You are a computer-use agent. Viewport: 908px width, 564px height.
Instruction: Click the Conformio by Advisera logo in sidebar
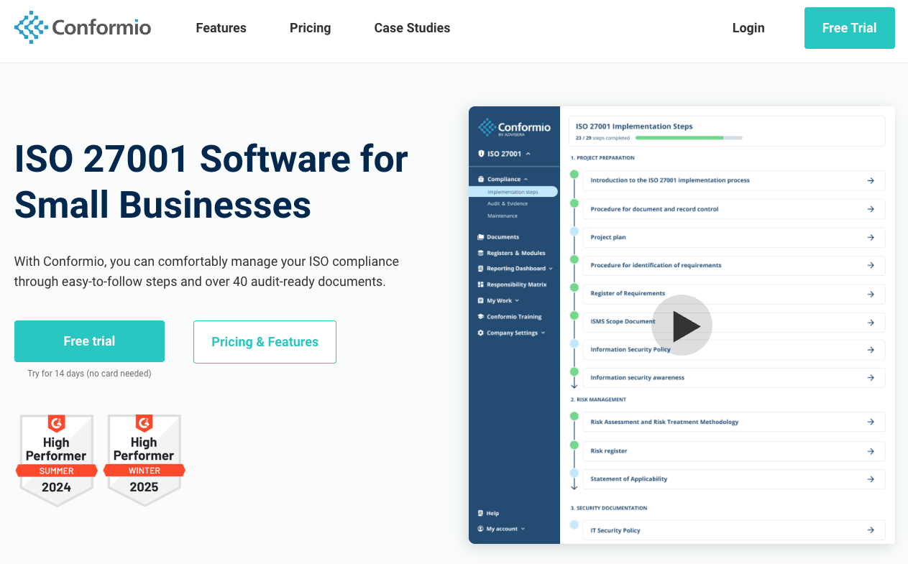click(x=515, y=127)
